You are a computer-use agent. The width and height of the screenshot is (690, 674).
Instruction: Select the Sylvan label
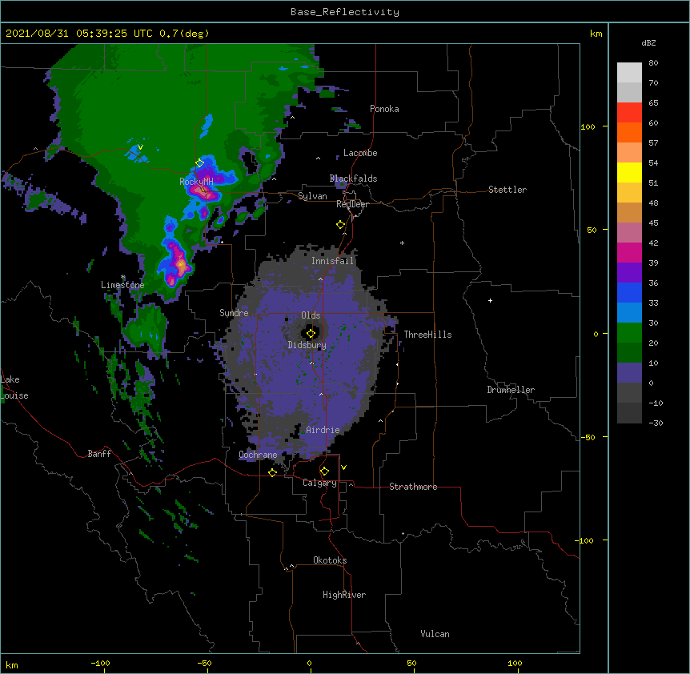click(x=312, y=196)
